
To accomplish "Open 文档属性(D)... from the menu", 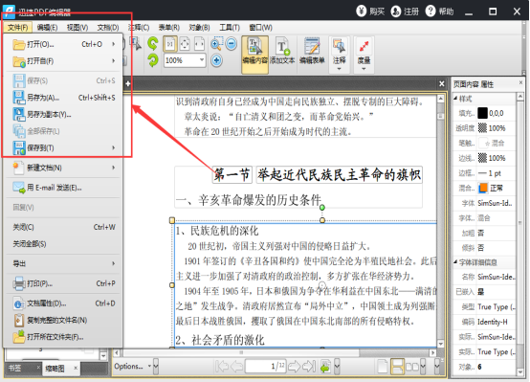I will point(63,303).
